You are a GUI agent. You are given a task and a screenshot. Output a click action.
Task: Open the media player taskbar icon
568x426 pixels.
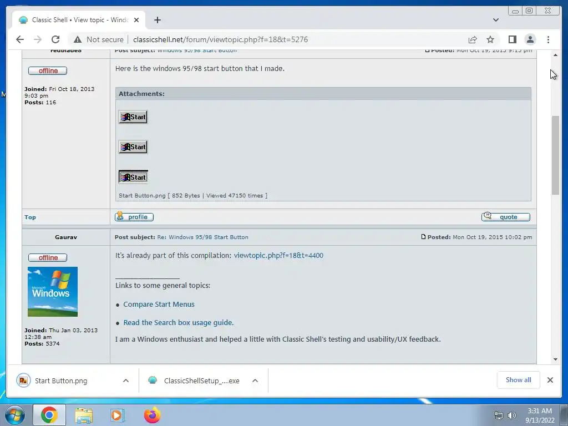point(117,415)
